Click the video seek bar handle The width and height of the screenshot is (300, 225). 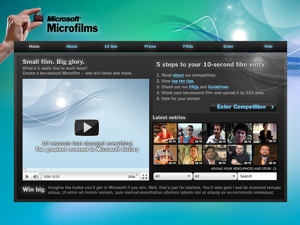point(25,169)
